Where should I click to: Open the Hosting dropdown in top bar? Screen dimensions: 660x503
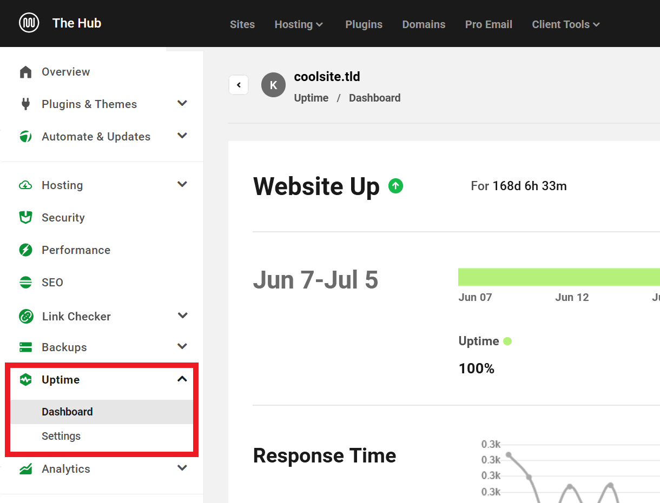point(299,24)
